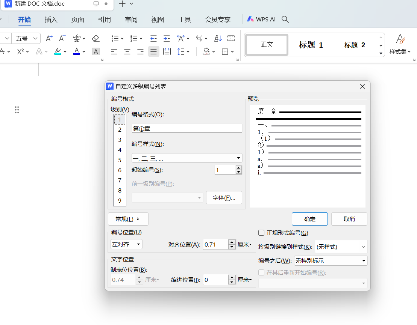
Task: Close the custom multilevel list dialog
Action: pos(362,86)
